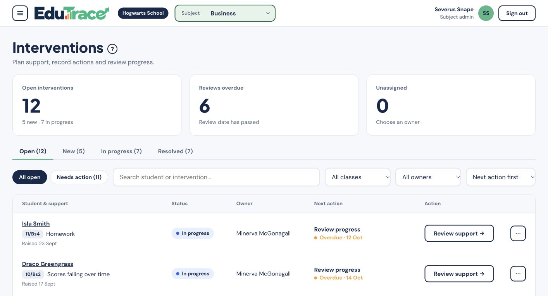This screenshot has width=548, height=296.
Task: Click the SS user avatar
Action: tap(486, 13)
